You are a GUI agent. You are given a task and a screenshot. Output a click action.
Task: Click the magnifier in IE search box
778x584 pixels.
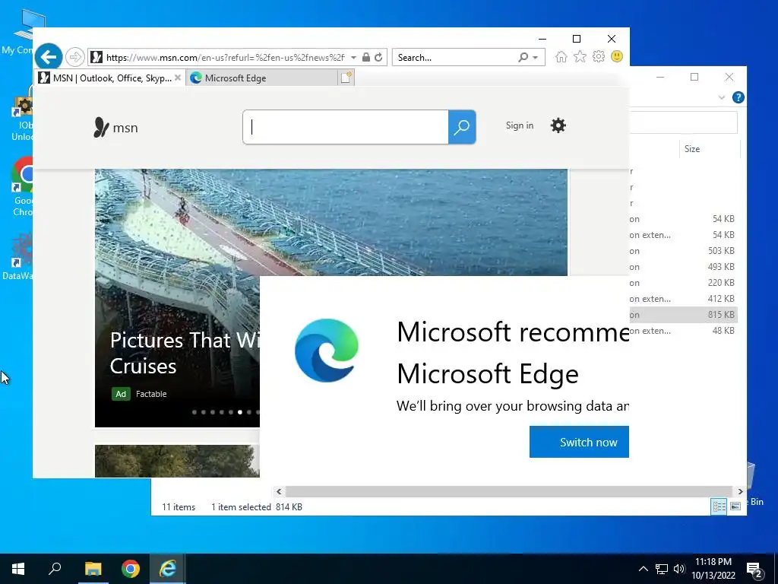[x=523, y=57]
